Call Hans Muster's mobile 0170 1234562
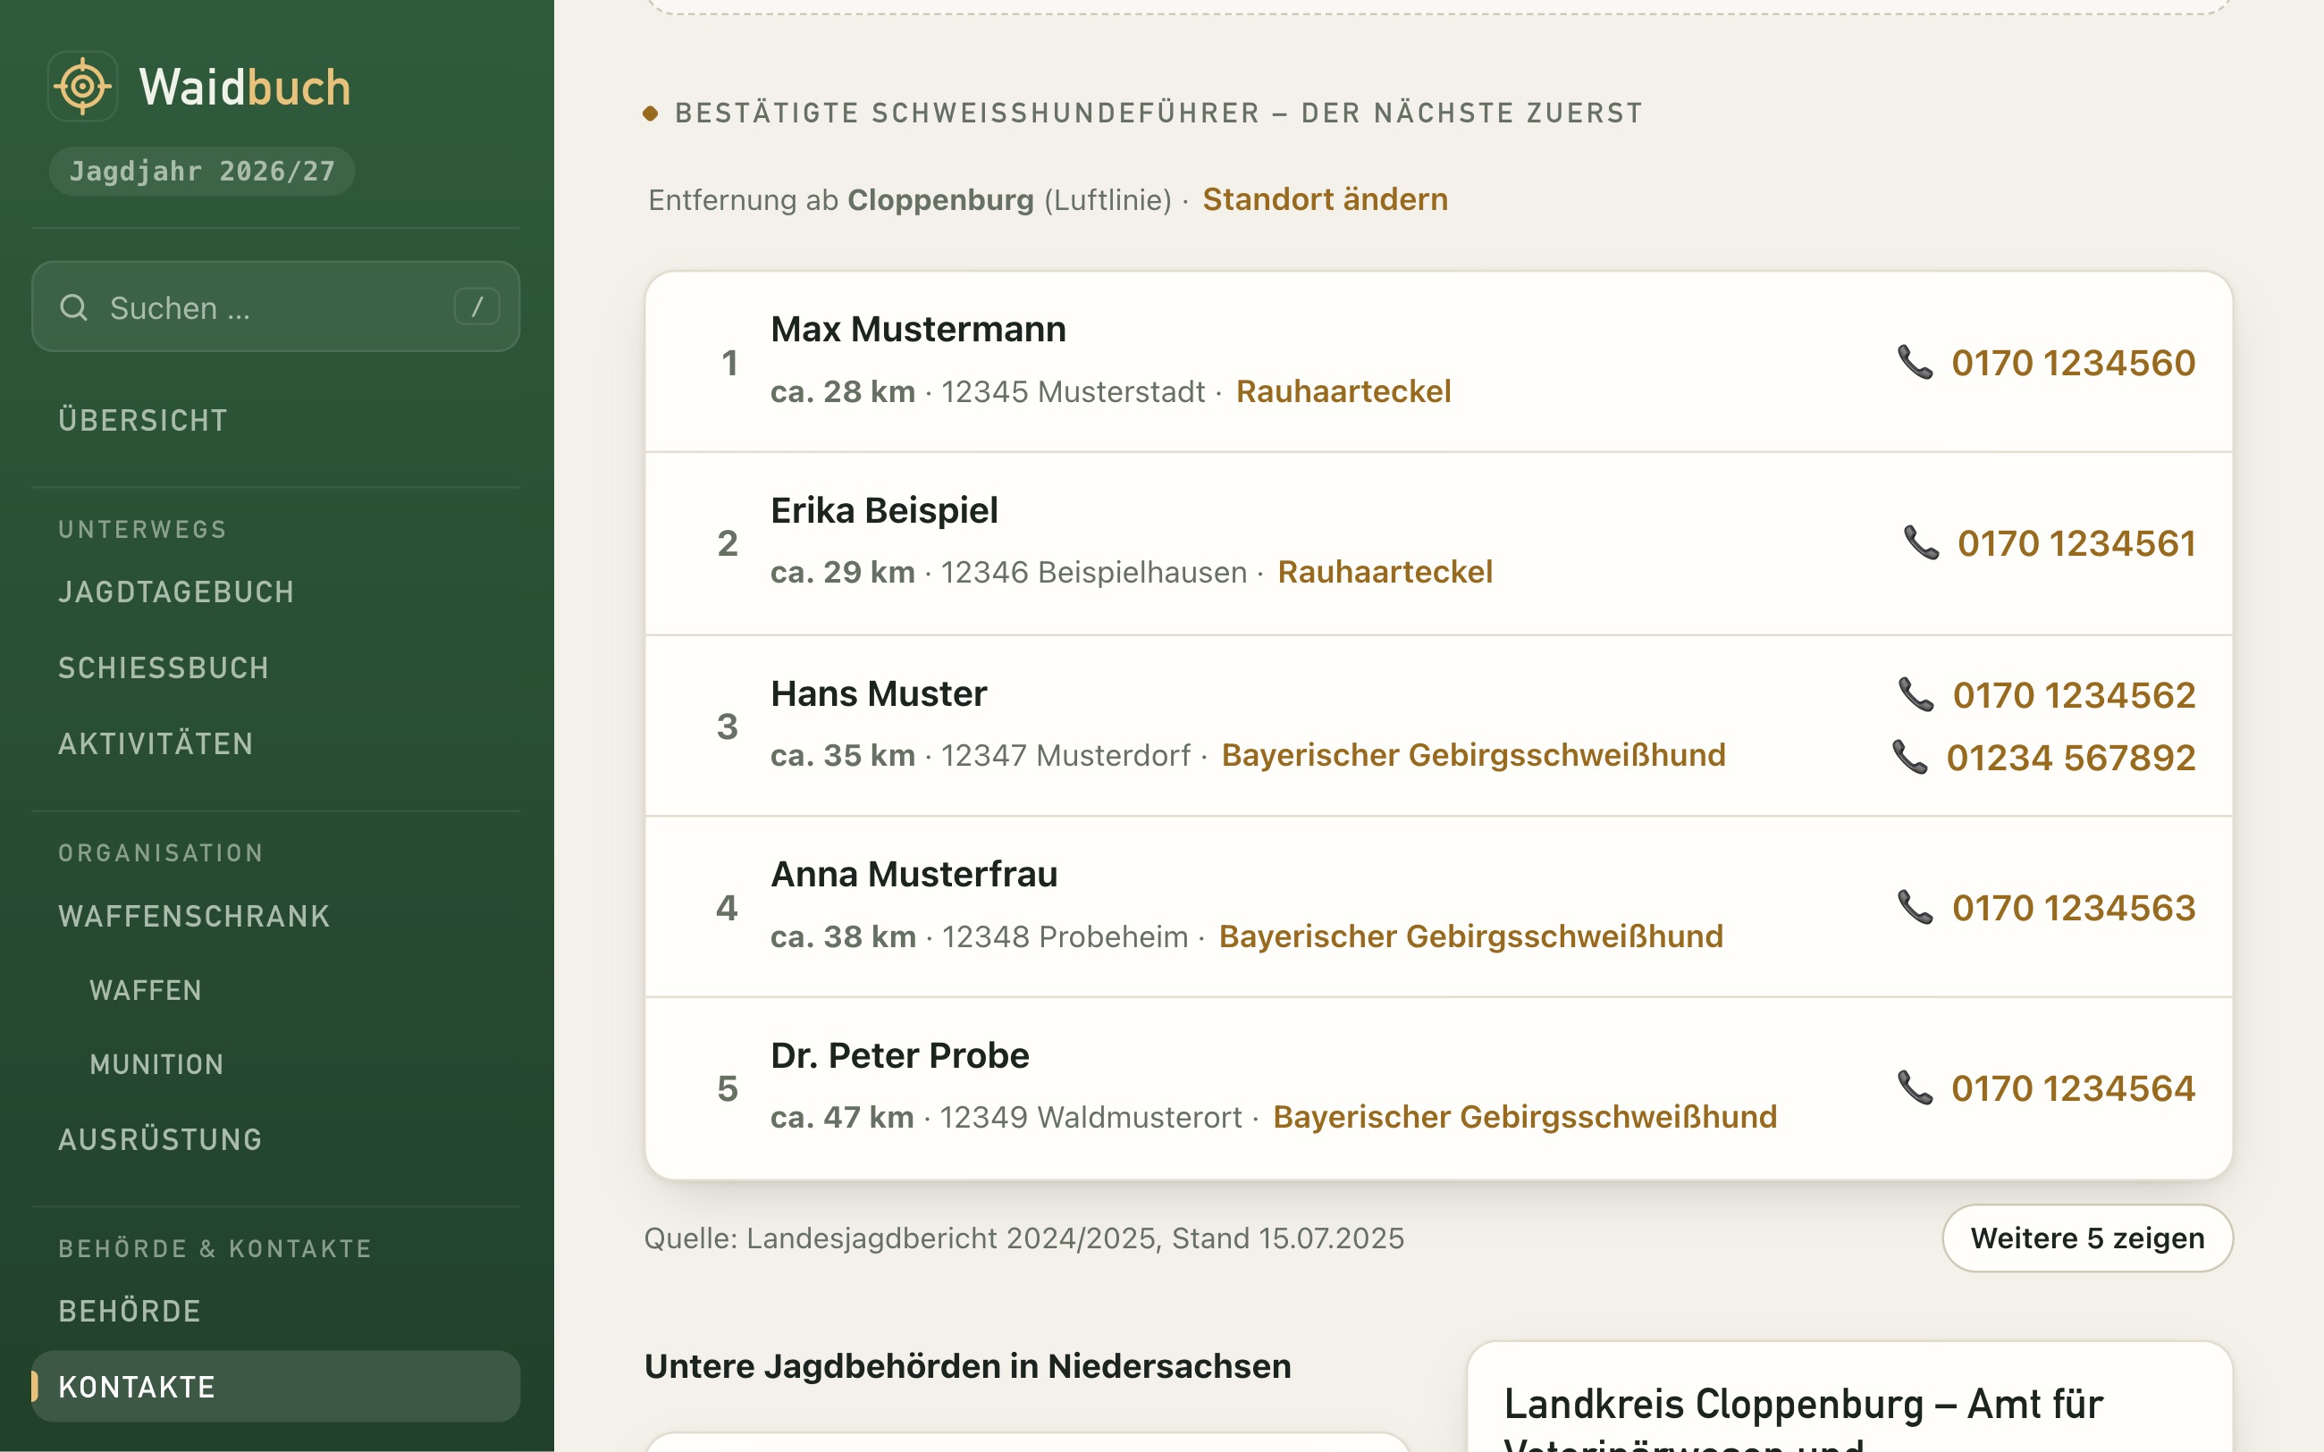The image size is (2324, 1452). click(x=2075, y=695)
